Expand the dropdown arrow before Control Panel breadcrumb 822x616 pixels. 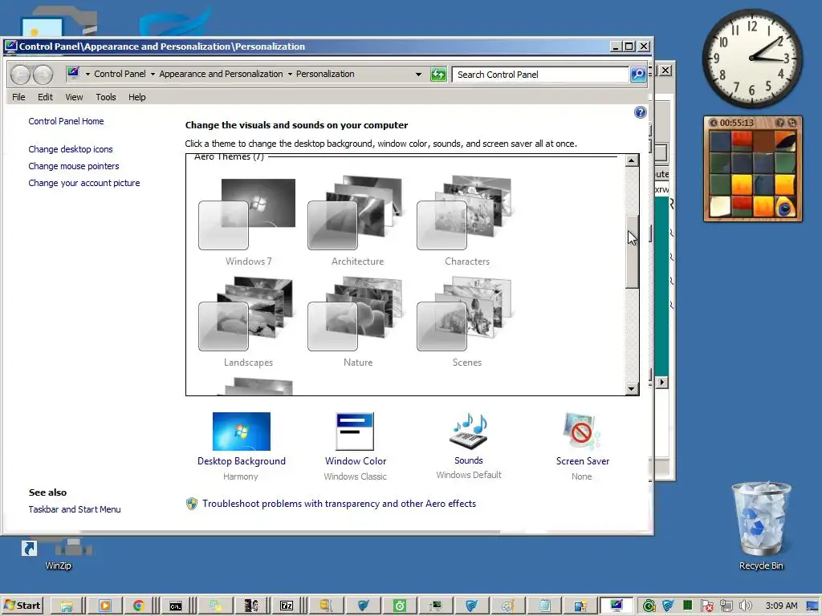pos(87,75)
